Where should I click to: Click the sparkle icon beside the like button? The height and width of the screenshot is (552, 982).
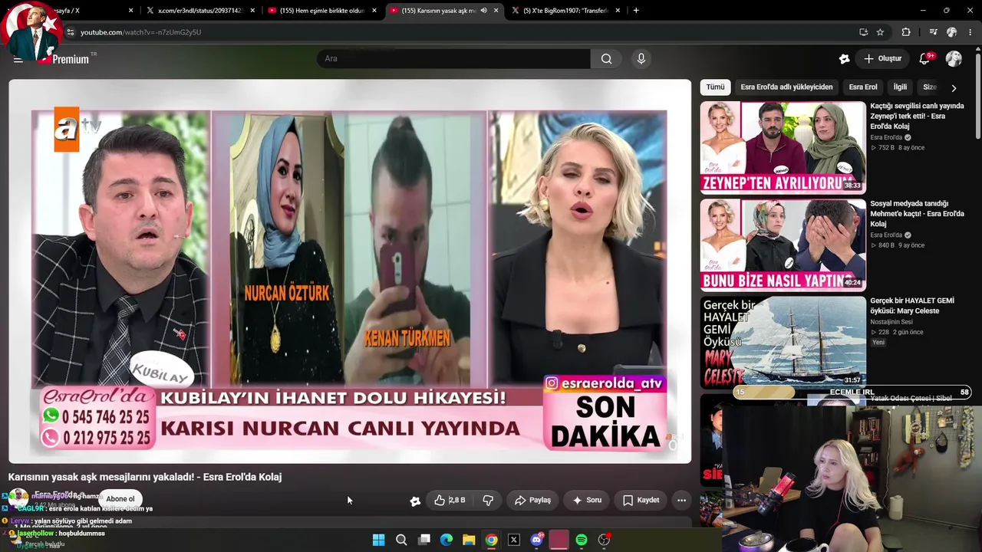point(415,501)
